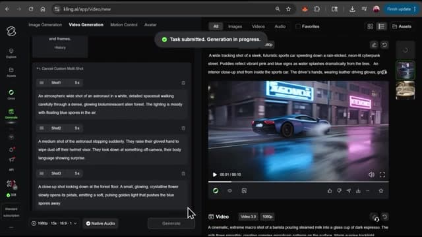Click the green Omni icon below the video
This screenshot has height=237, width=422.
click(x=216, y=190)
